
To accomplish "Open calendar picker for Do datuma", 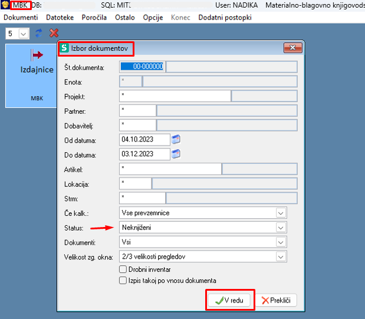I will pyautogui.click(x=176, y=154).
